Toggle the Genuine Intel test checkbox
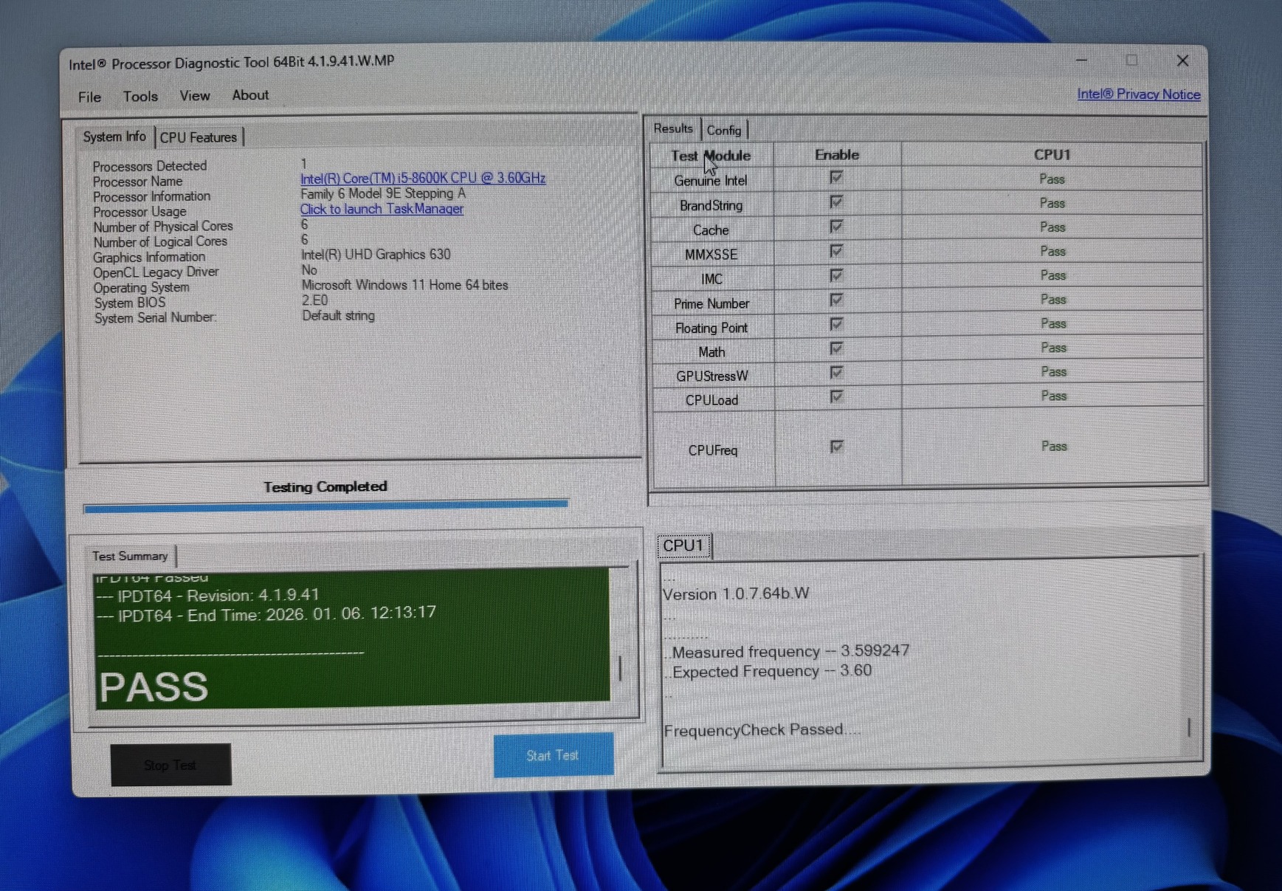Viewport: 1282px width, 891px height. 836,177
